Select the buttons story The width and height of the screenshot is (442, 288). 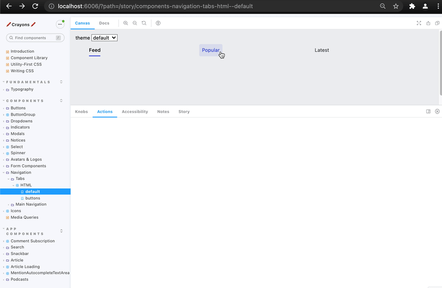[x=33, y=198]
